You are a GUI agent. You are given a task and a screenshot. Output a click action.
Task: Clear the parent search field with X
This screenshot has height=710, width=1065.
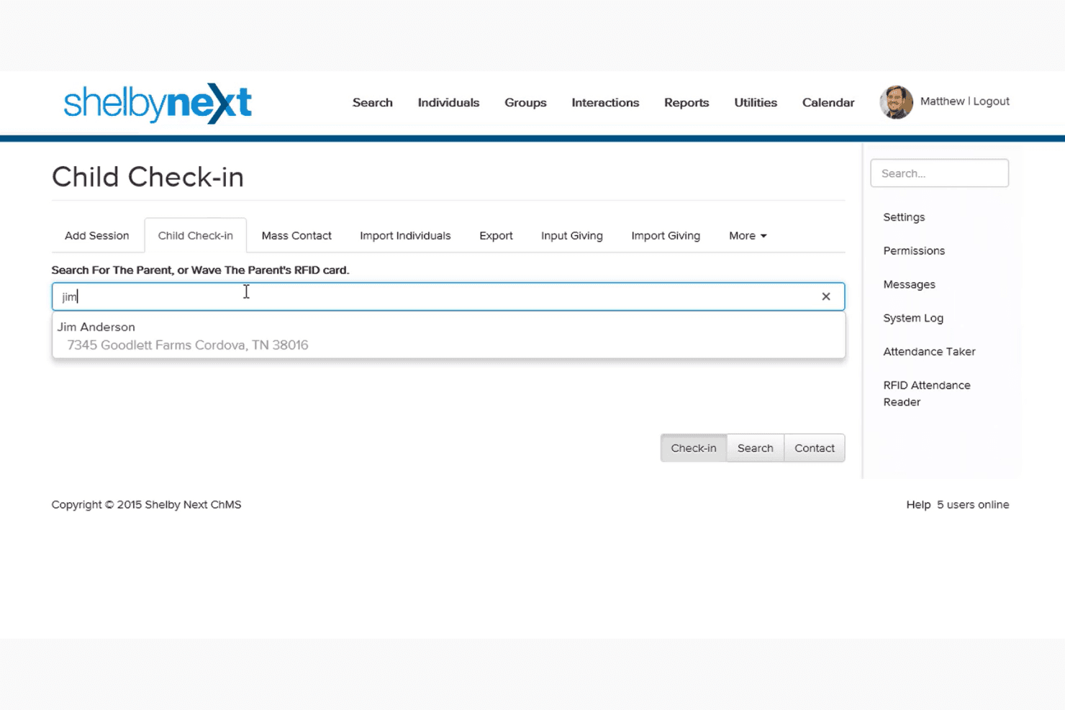point(826,296)
